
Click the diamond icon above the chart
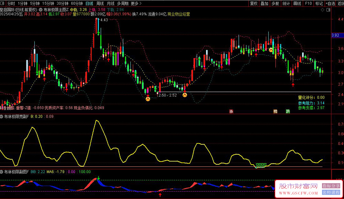[323, 10]
